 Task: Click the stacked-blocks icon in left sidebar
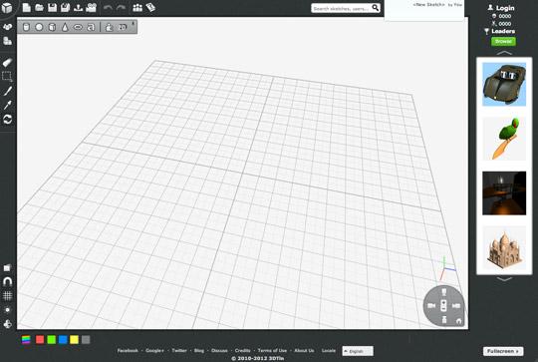[x=7, y=41]
